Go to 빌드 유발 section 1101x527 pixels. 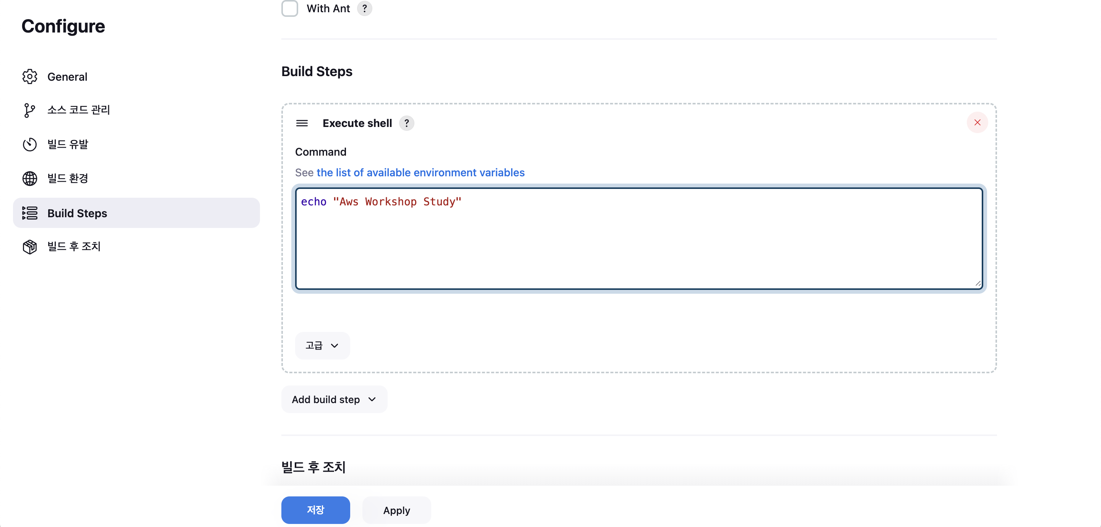click(x=136, y=145)
